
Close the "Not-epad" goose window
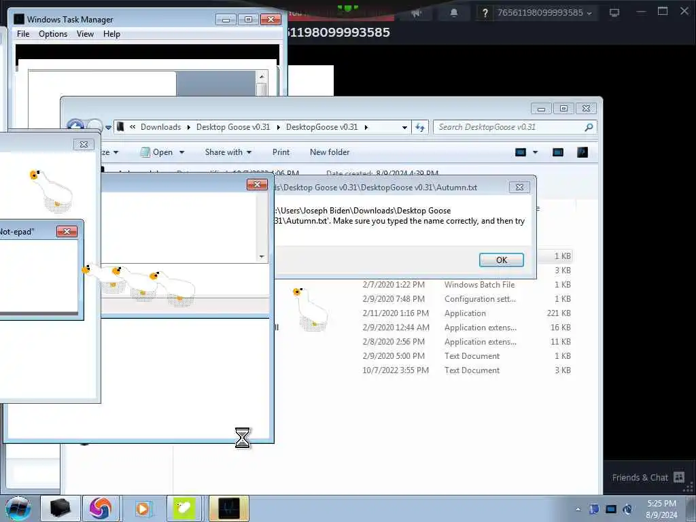[67, 231]
